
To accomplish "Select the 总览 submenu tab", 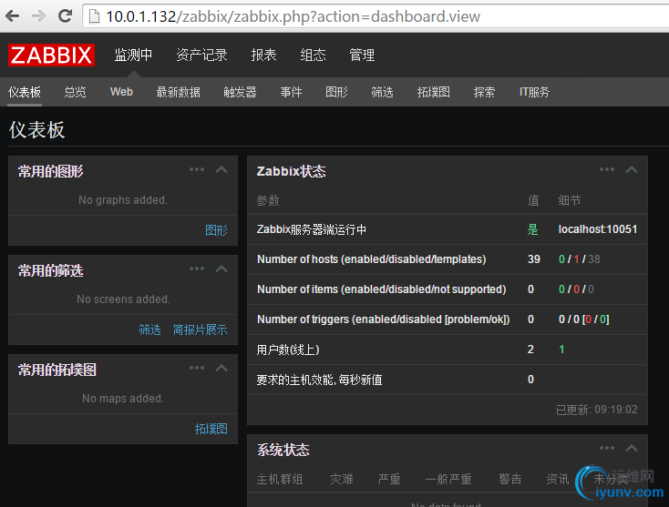I will point(75,92).
